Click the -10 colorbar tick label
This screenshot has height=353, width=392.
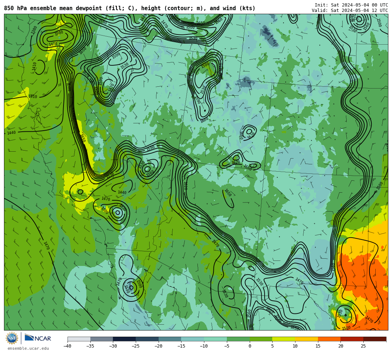point(204,346)
